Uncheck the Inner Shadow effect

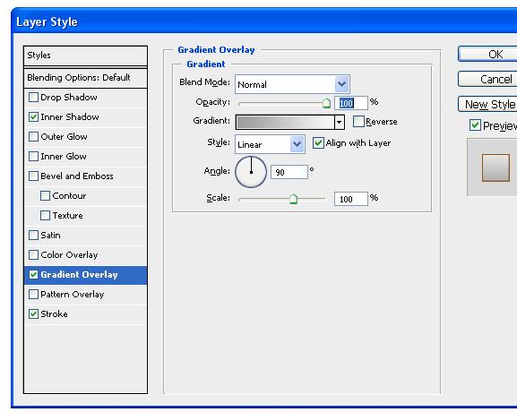(34, 117)
